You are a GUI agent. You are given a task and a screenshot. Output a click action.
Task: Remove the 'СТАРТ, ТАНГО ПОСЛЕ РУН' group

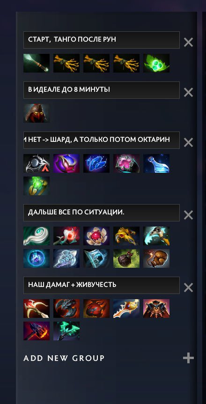[189, 42]
